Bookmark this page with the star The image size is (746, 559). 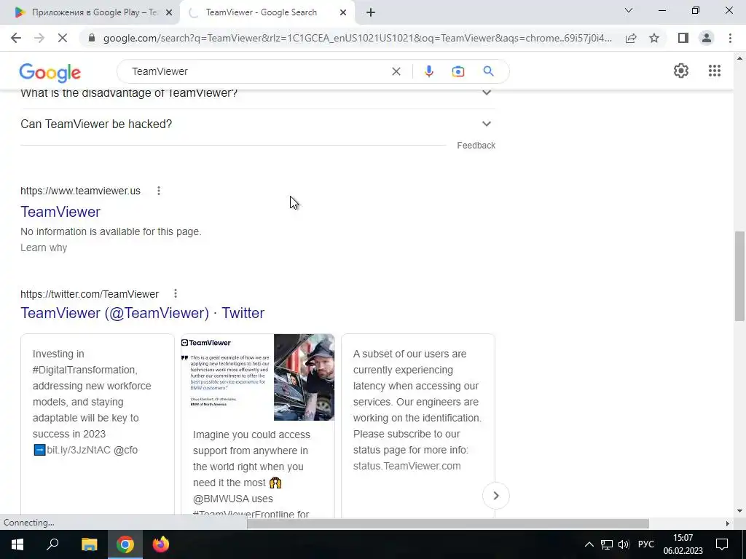click(x=654, y=38)
